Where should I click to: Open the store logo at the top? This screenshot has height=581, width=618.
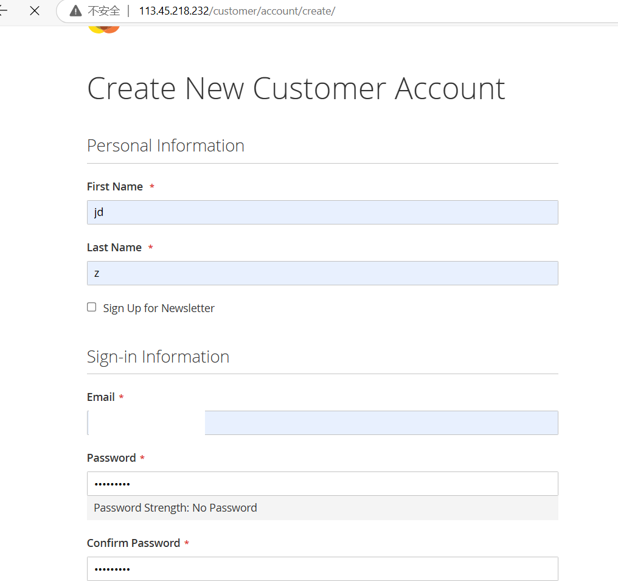104,30
